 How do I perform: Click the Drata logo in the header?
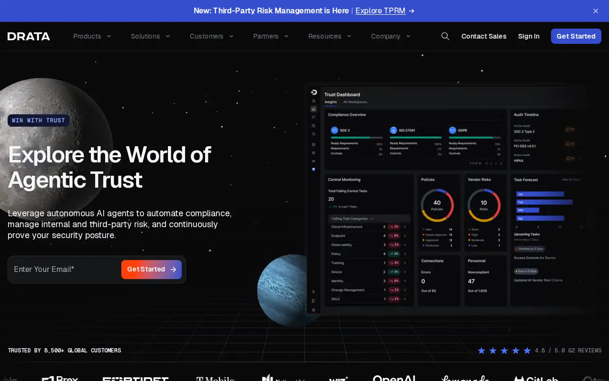tap(29, 36)
